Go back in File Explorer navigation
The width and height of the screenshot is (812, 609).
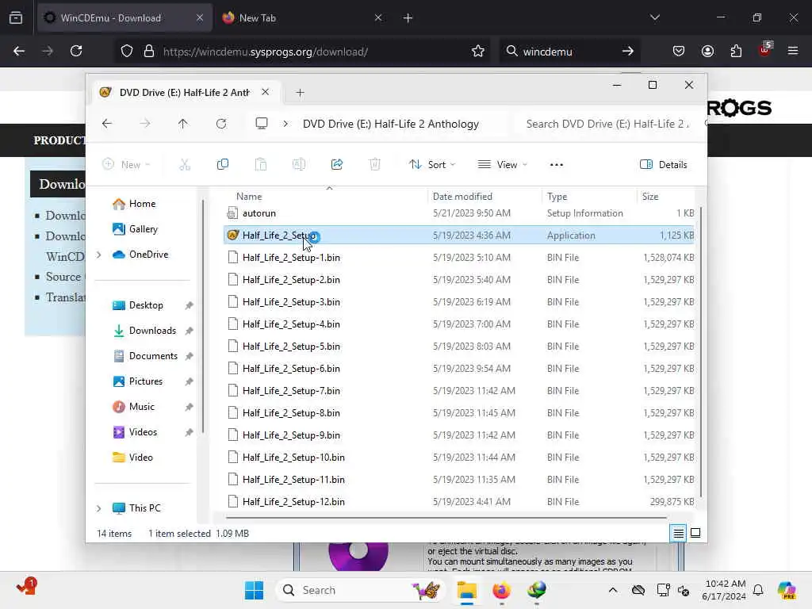(107, 124)
